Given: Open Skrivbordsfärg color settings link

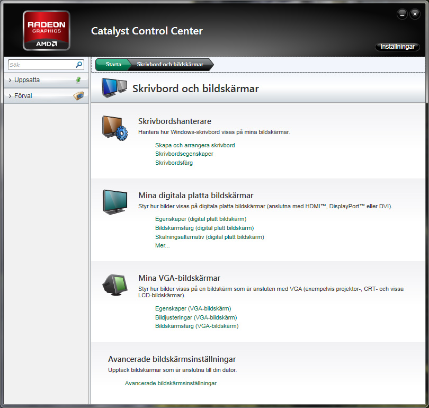Looking at the screenshot, I should click(174, 163).
